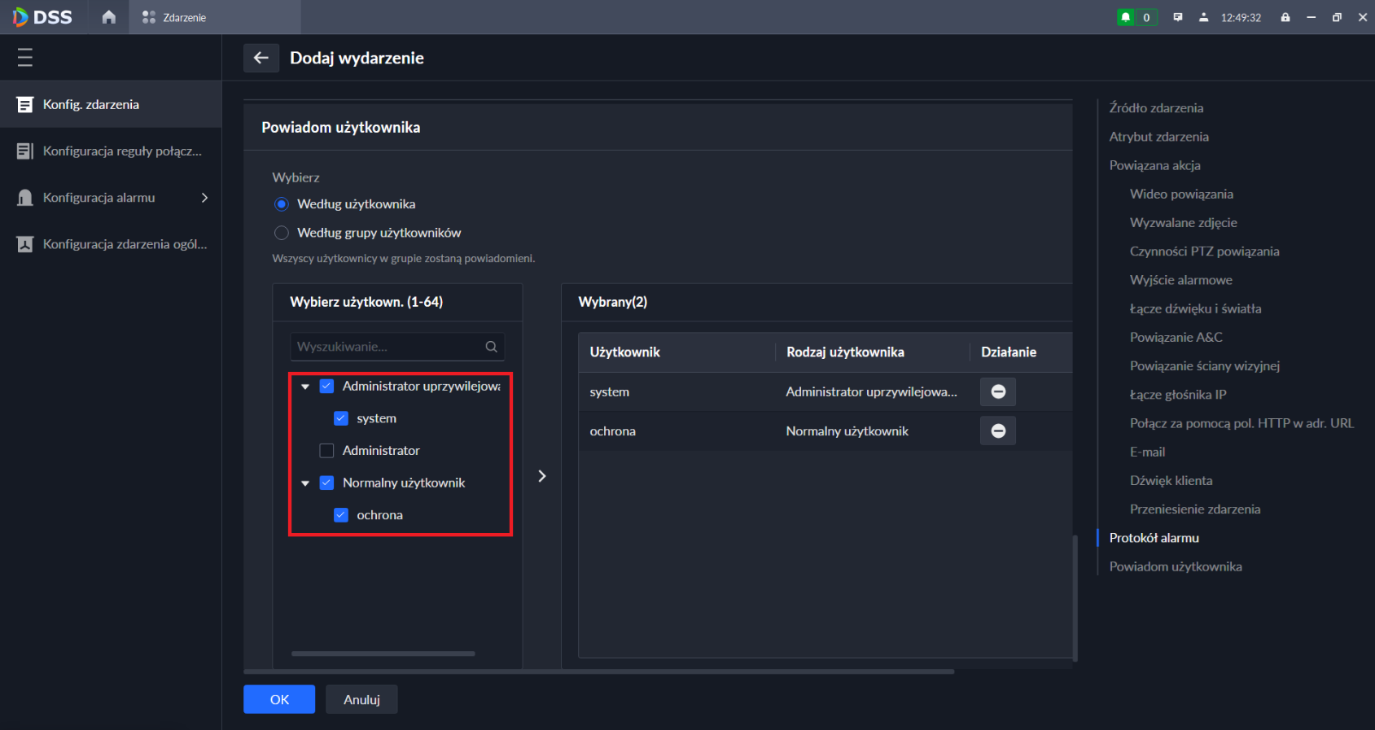Viewport: 1375px width, 730px height.
Task: Collapse the Administrator uprzywilejowany tree group
Action: (305, 387)
